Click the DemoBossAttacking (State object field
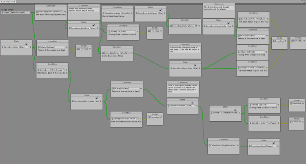Viewport: 306px width, 164px height. coord(82,28)
